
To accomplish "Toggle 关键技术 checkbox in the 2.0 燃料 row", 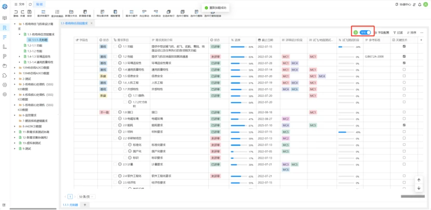I will [404, 125].
